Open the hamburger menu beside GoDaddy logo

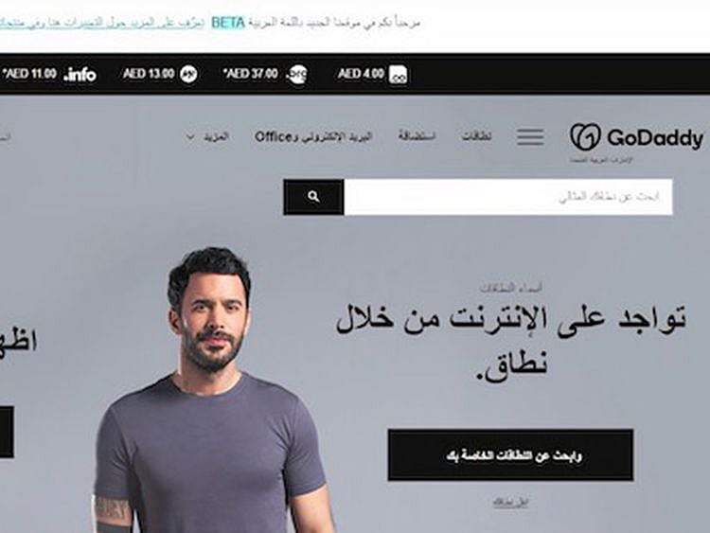coord(530,136)
